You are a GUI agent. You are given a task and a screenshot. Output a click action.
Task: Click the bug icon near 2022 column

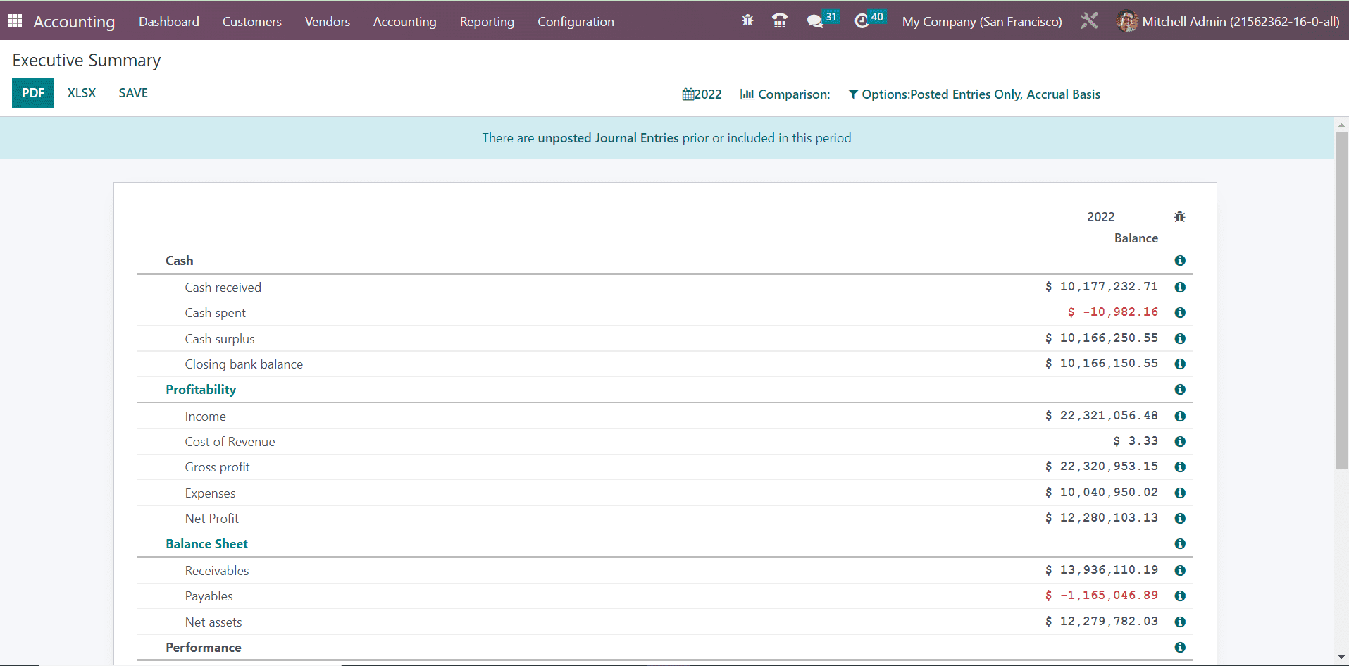pyautogui.click(x=1180, y=217)
